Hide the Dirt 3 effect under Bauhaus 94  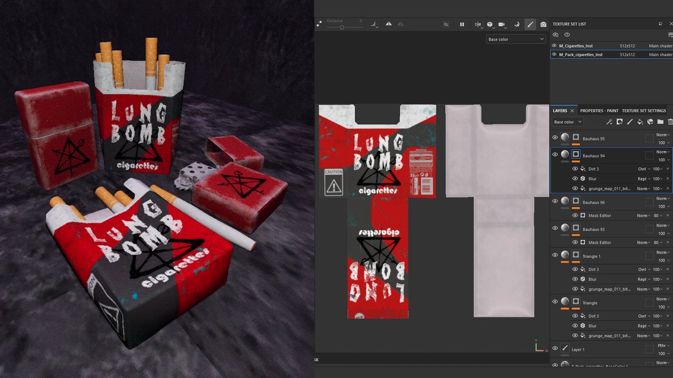coord(575,169)
